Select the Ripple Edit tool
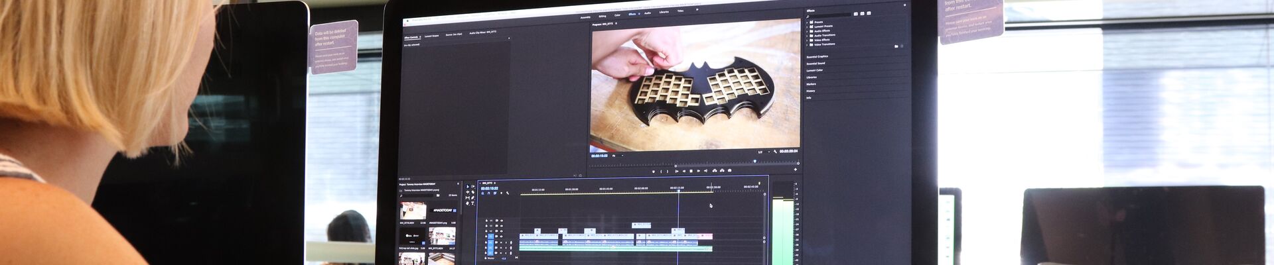 467,192
